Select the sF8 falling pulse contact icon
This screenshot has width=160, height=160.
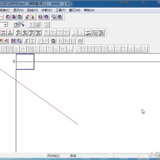click(x=25, y=33)
